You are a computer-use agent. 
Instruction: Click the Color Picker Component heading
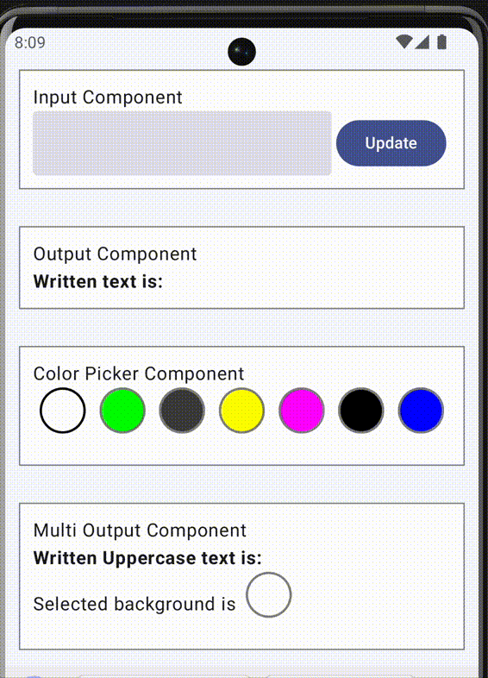(139, 374)
